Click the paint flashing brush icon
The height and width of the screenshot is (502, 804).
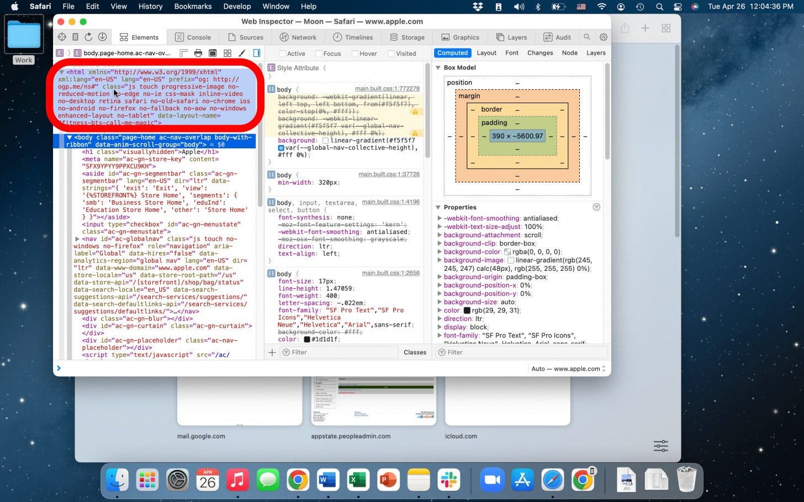pos(242,53)
